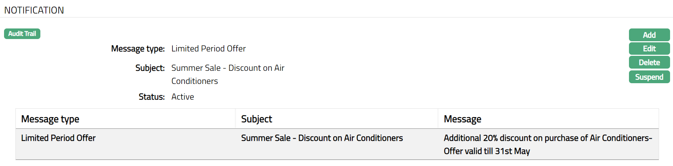Click the 'Subject:' detail label
The width and height of the screenshot is (673, 166).
pos(150,68)
